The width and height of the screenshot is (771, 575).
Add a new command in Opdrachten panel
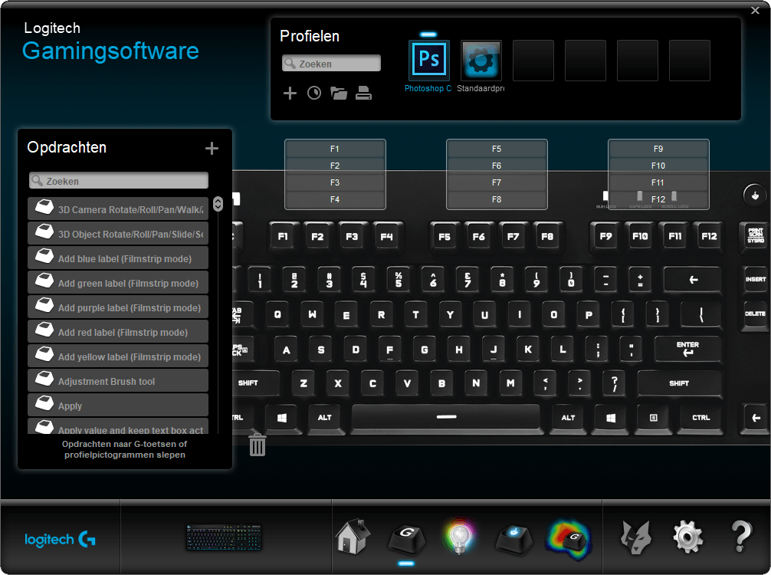[212, 148]
